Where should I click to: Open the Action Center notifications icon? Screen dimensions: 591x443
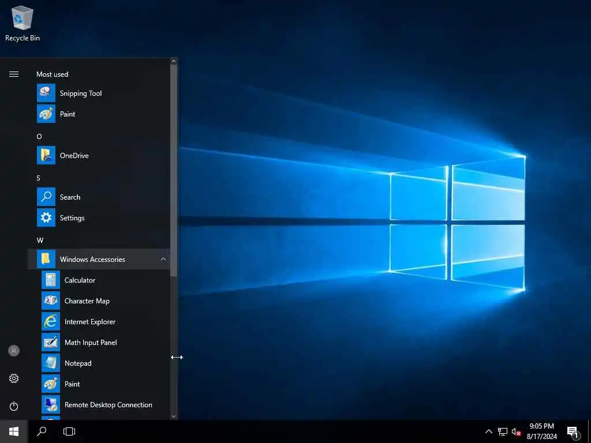click(573, 431)
